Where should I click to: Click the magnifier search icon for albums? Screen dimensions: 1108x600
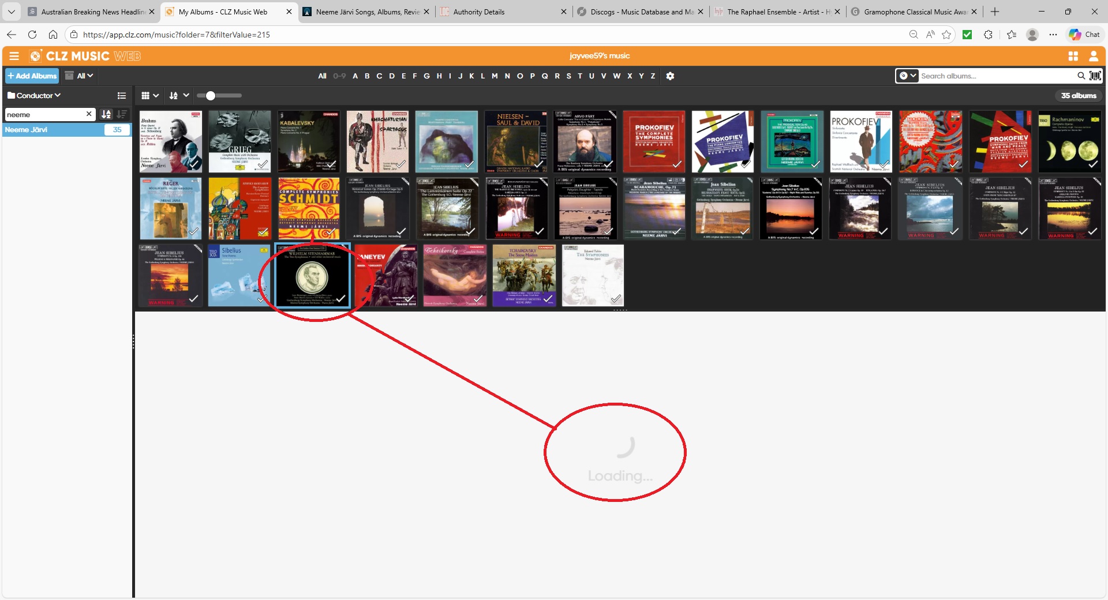click(x=1081, y=76)
